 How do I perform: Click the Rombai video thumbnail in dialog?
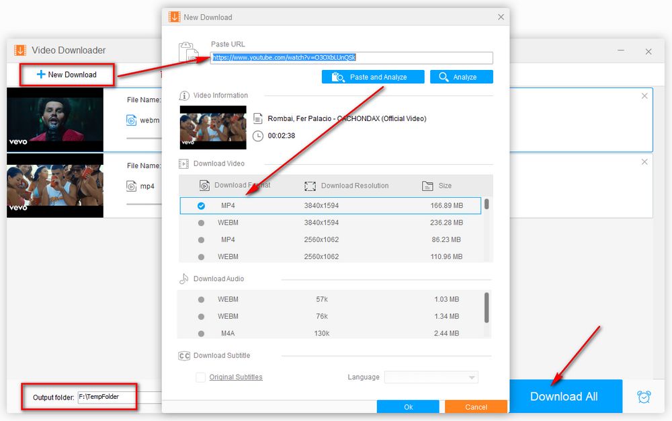(213, 127)
